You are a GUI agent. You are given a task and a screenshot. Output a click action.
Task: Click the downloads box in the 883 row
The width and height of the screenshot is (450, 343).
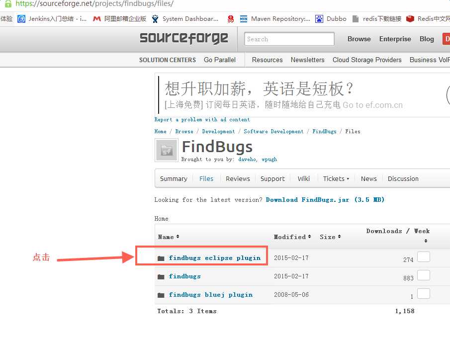(x=424, y=275)
